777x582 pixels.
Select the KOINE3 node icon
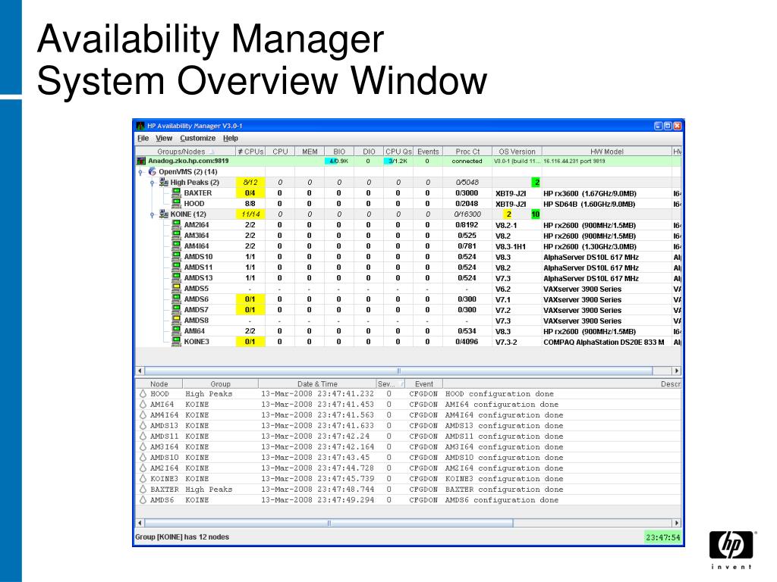(176, 342)
